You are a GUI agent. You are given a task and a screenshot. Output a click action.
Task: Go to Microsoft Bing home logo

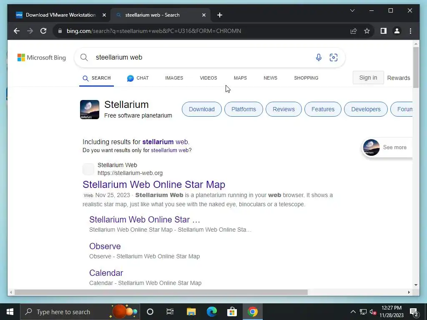coord(42,57)
